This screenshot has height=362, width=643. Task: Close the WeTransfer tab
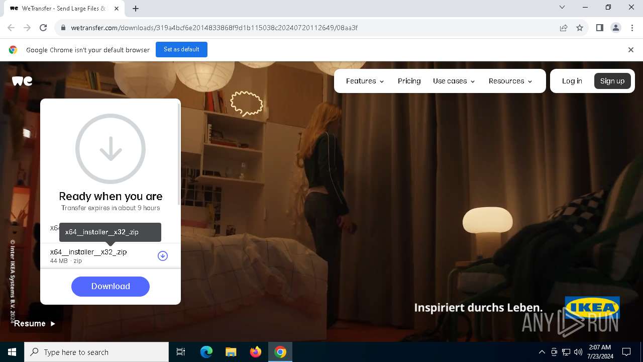point(117,8)
